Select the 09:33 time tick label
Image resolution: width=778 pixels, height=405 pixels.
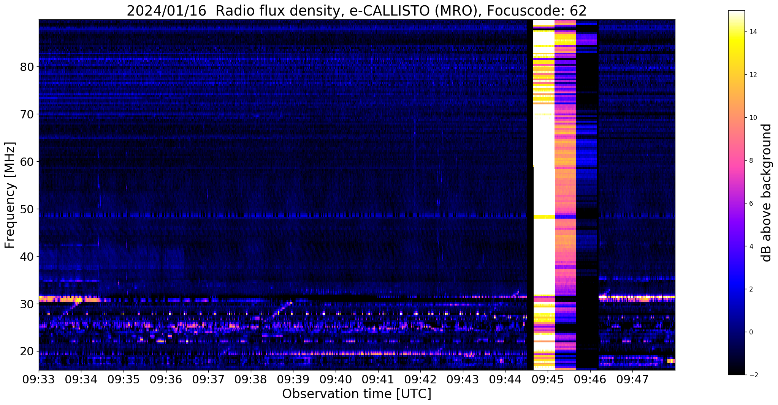coord(39,380)
